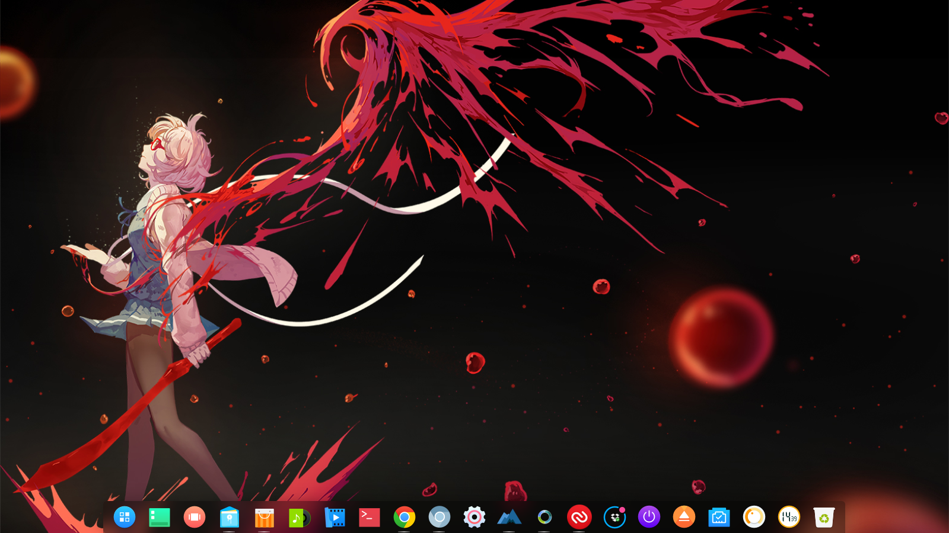Open Google Chrome from the dock
949x533 pixels.
pos(405,517)
